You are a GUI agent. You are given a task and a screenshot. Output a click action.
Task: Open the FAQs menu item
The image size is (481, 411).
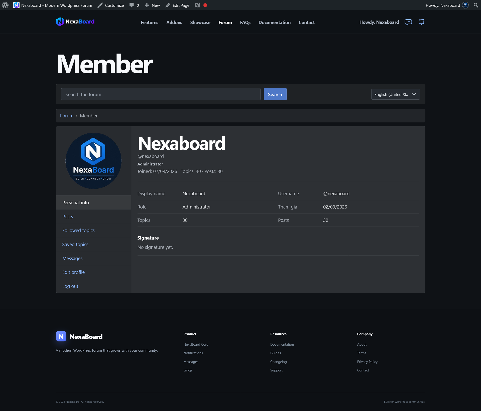245,22
